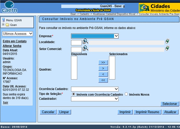The height and width of the screenshot is (129, 180).
Task: Select Imóveis Novos radio option
Action: coord(126,94)
